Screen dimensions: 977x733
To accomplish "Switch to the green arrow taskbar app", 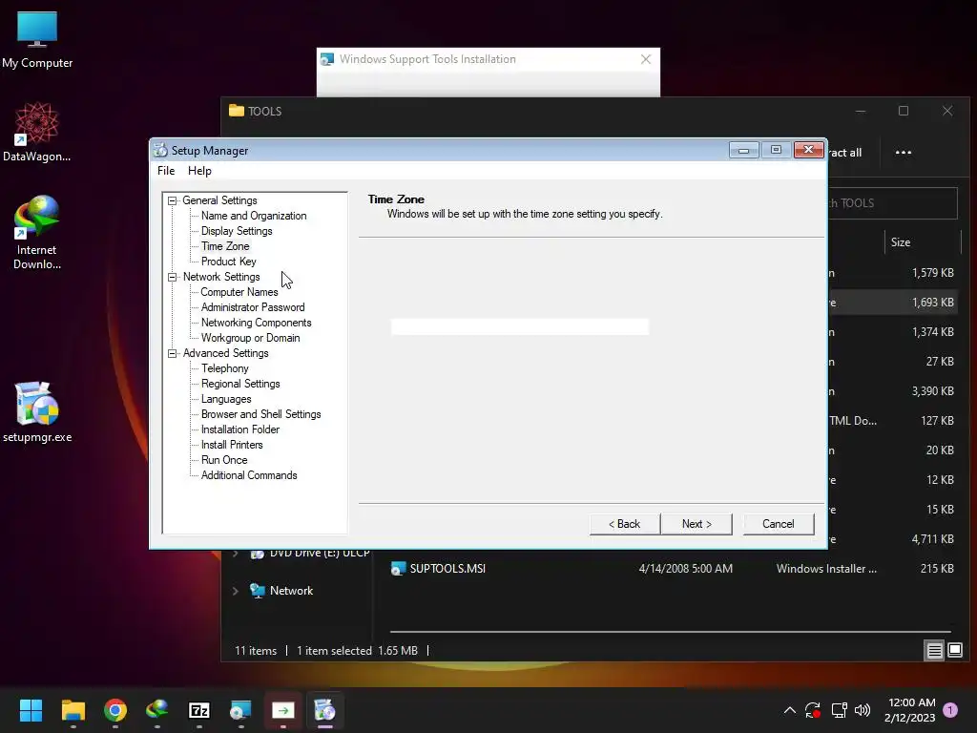I will pyautogui.click(x=282, y=710).
